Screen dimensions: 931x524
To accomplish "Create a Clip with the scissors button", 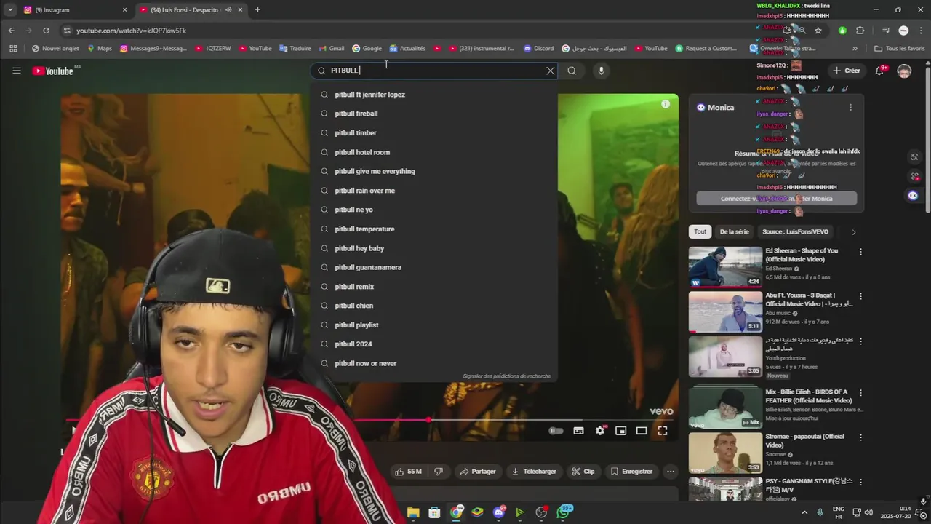I will (x=583, y=472).
